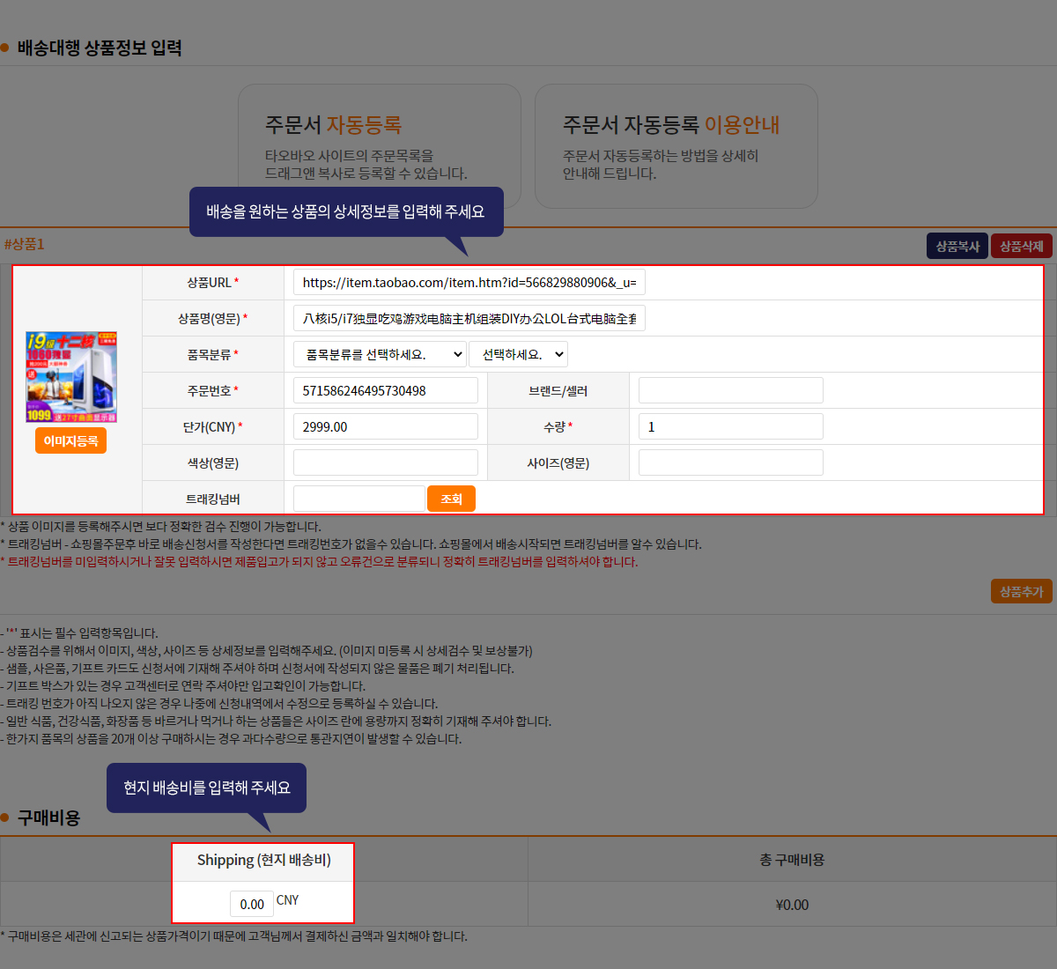Select the 사이즈(영문) size input field
The width and height of the screenshot is (1057, 969).
pyautogui.click(x=730, y=462)
